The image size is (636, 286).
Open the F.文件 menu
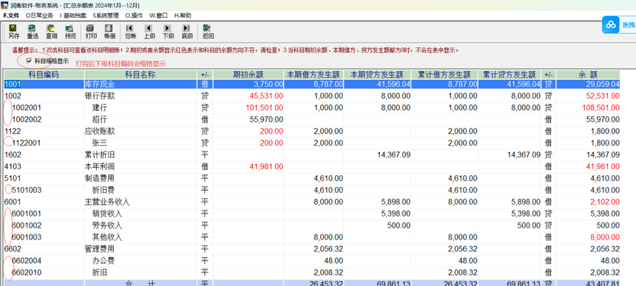(11, 16)
